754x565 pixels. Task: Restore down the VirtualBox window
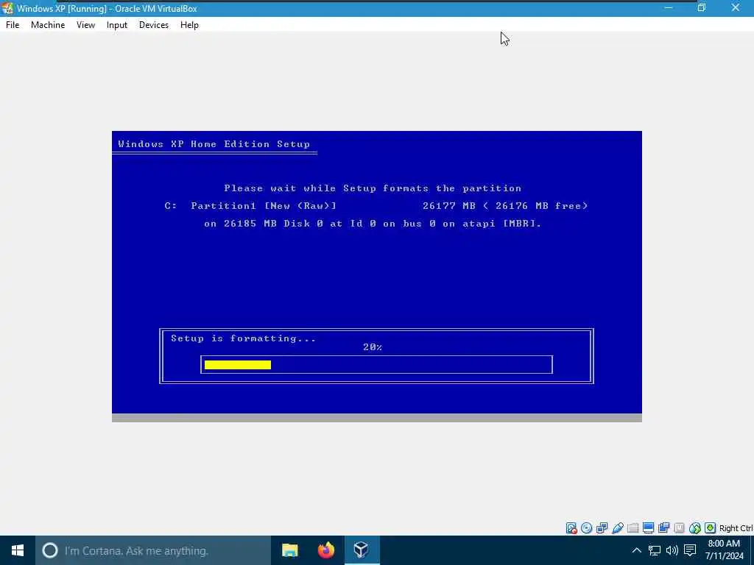click(x=702, y=8)
